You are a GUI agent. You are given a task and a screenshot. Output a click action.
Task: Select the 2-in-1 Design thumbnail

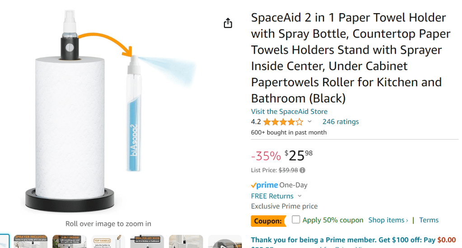[x=69, y=242]
